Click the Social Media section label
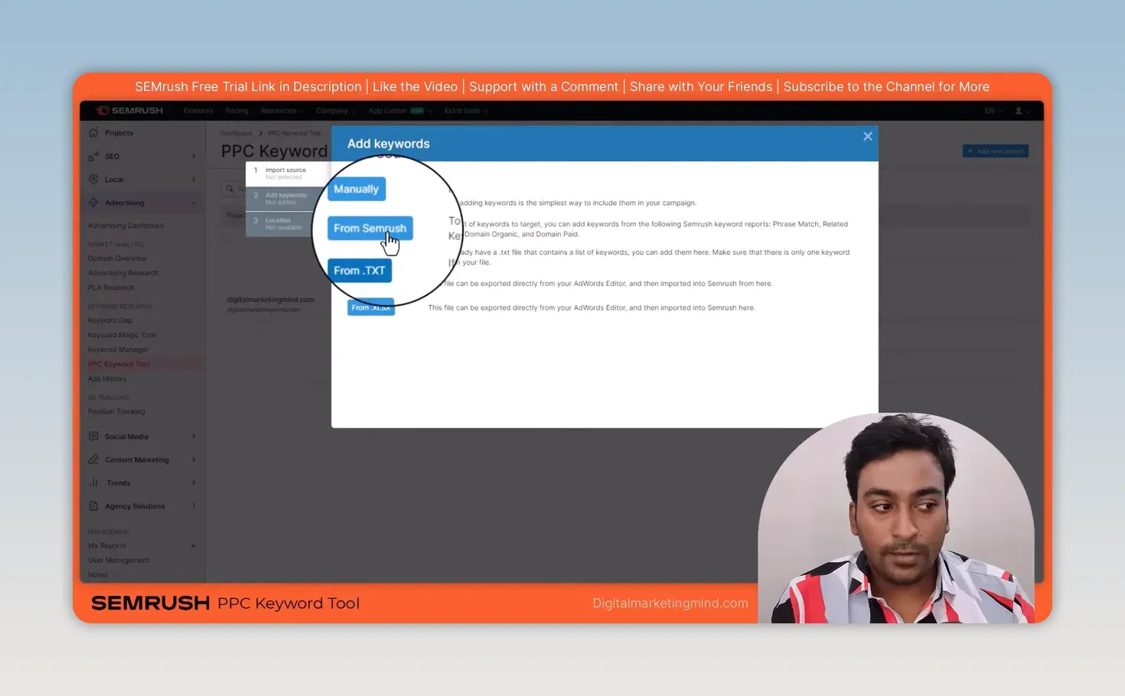Viewport: 1125px width, 696px height. [x=126, y=436]
